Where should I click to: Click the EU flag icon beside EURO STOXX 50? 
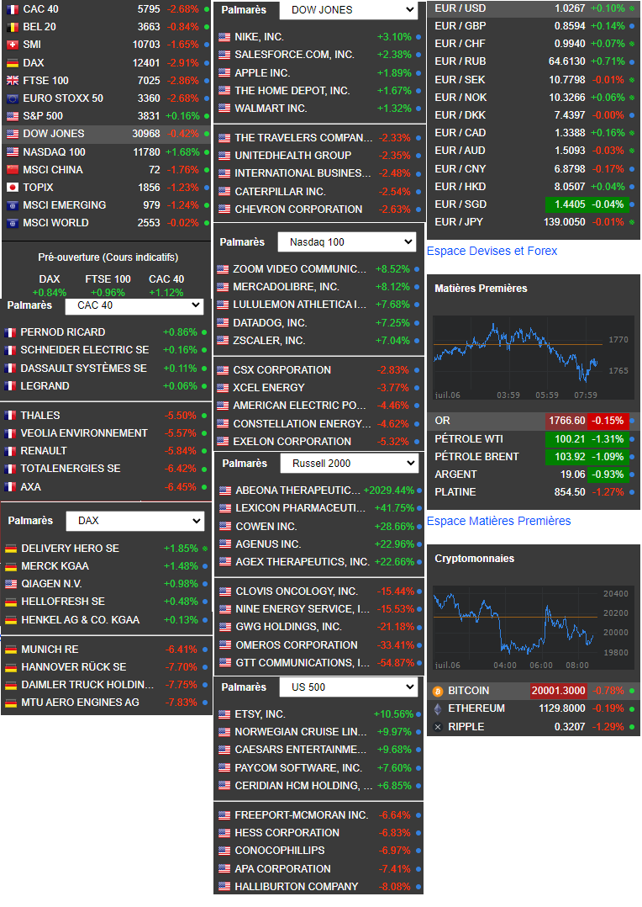click(x=12, y=98)
